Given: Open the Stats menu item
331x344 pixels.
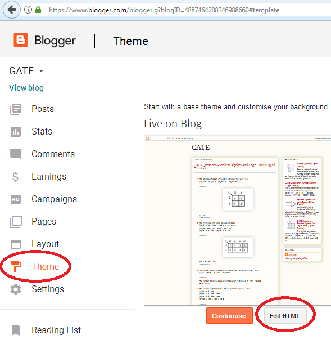Looking at the screenshot, I should point(42,132).
